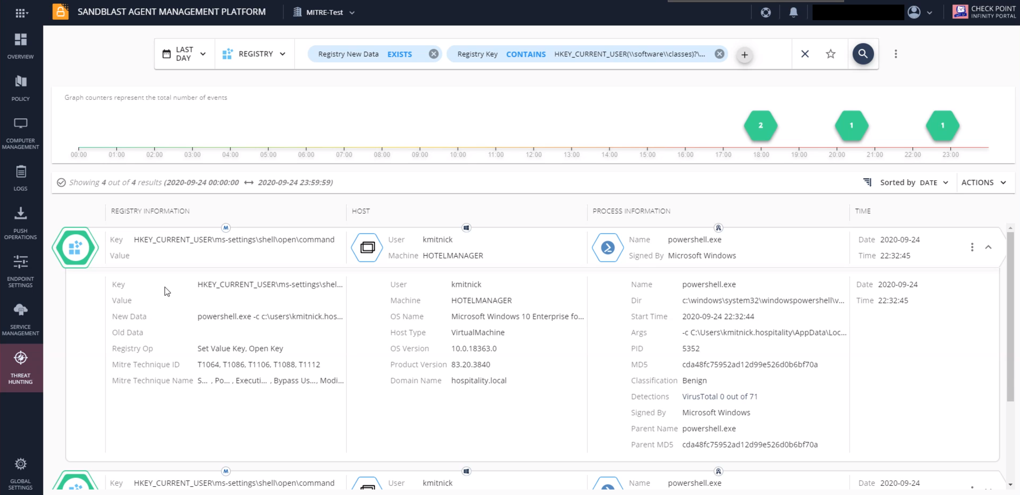Viewport: 1020px width, 495px height.
Task: Click the truncated New Data value
Action: pyautogui.click(x=270, y=317)
